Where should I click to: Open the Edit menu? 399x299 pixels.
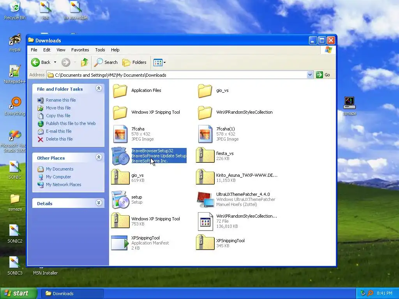(47, 50)
